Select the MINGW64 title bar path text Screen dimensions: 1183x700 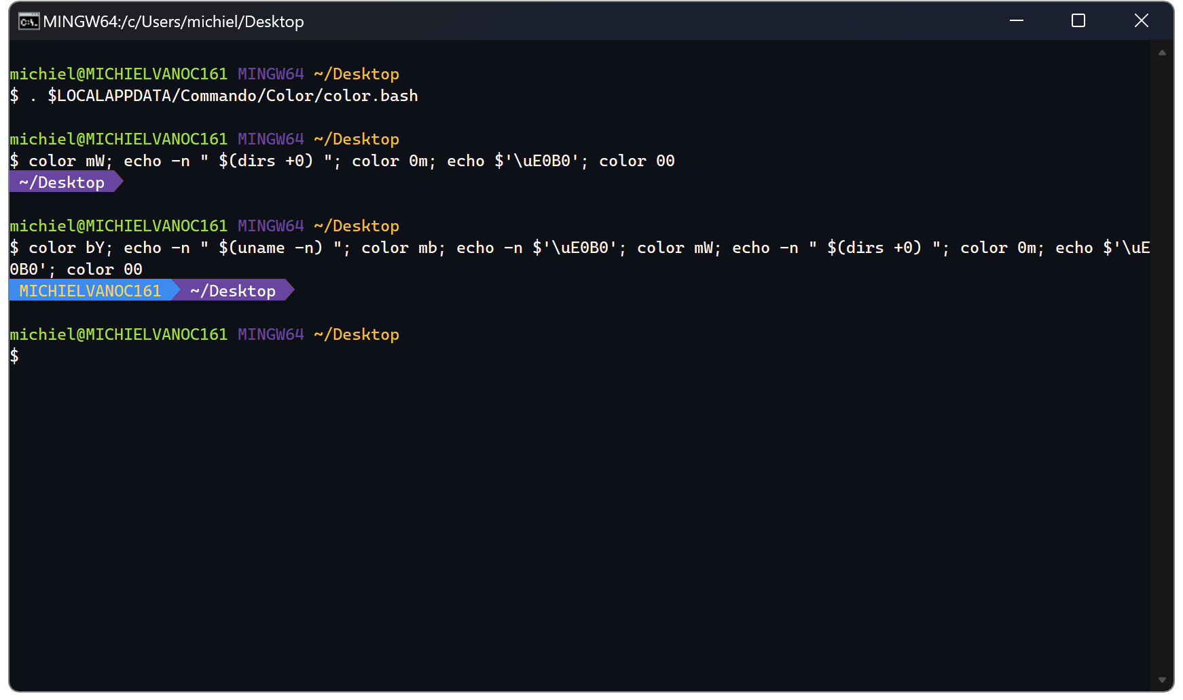tap(173, 20)
